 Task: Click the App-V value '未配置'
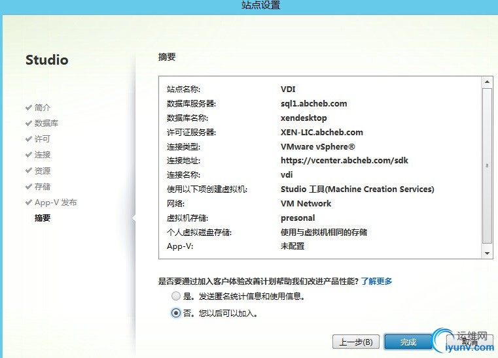(x=293, y=246)
